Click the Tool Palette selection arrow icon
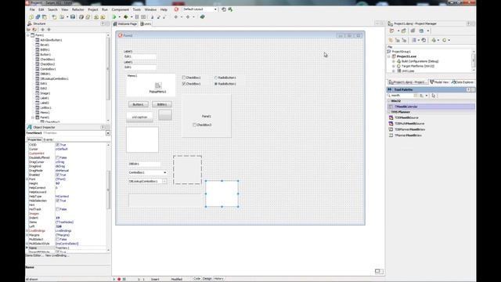The image size is (501, 282). [434, 96]
